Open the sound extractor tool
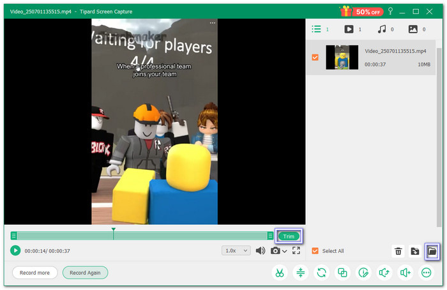Viewport: 447px width, 290px height. [384, 273]
